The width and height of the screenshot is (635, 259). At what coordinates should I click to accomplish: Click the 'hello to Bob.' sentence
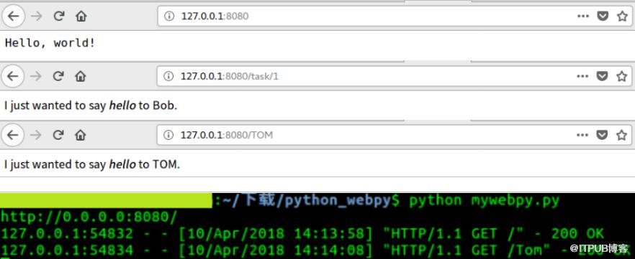point(91,105)
